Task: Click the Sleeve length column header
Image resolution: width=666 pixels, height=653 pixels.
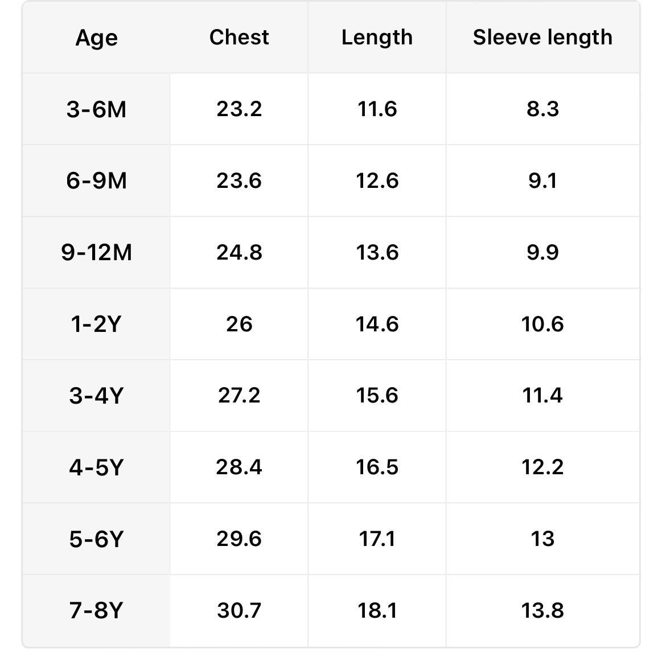Action: [542, 38]
